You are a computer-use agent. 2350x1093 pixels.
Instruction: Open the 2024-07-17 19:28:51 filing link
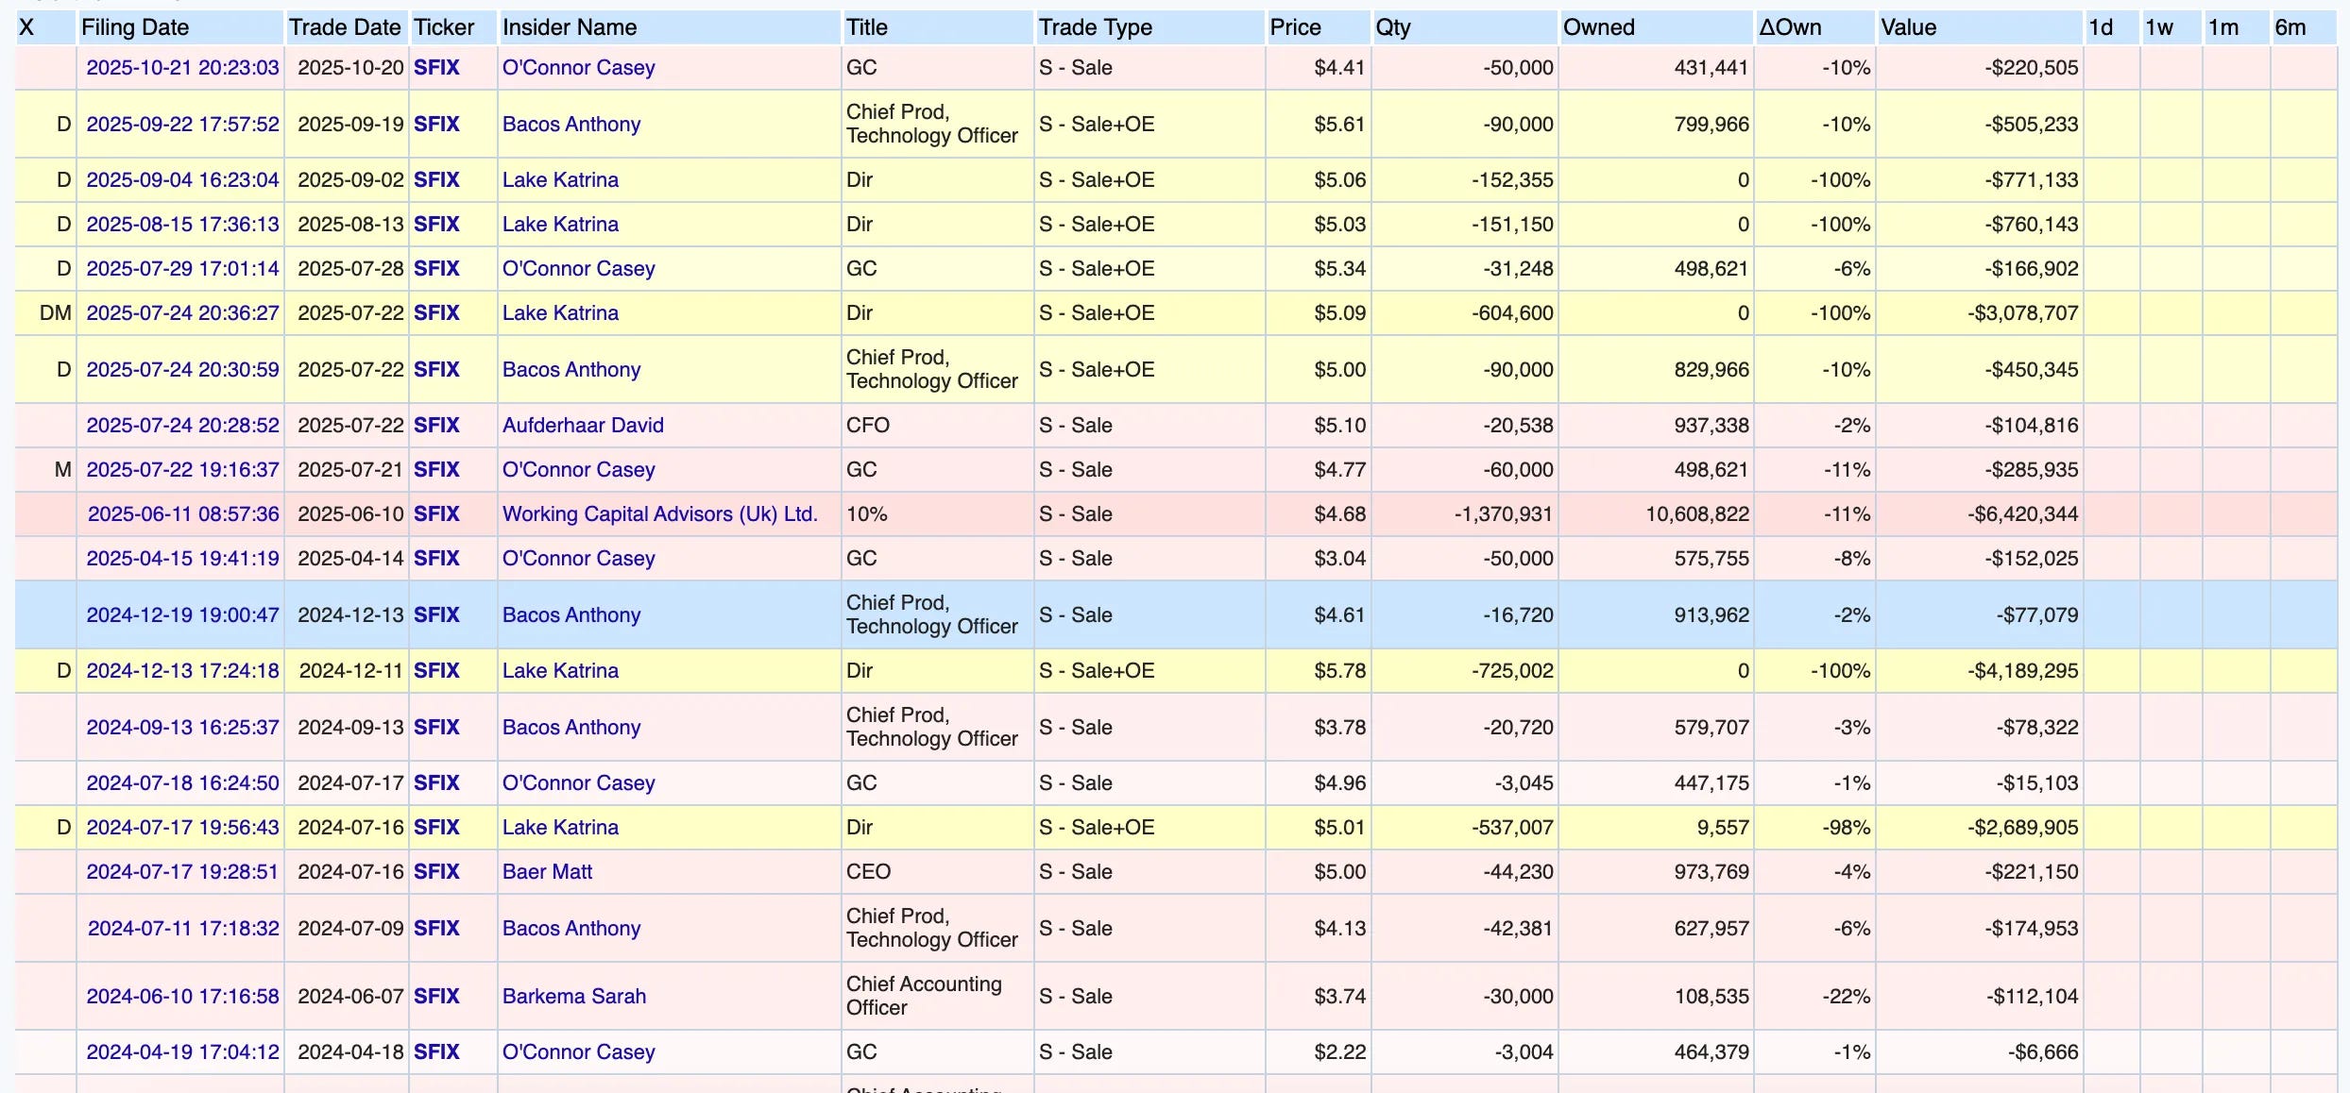pos(183,872)
